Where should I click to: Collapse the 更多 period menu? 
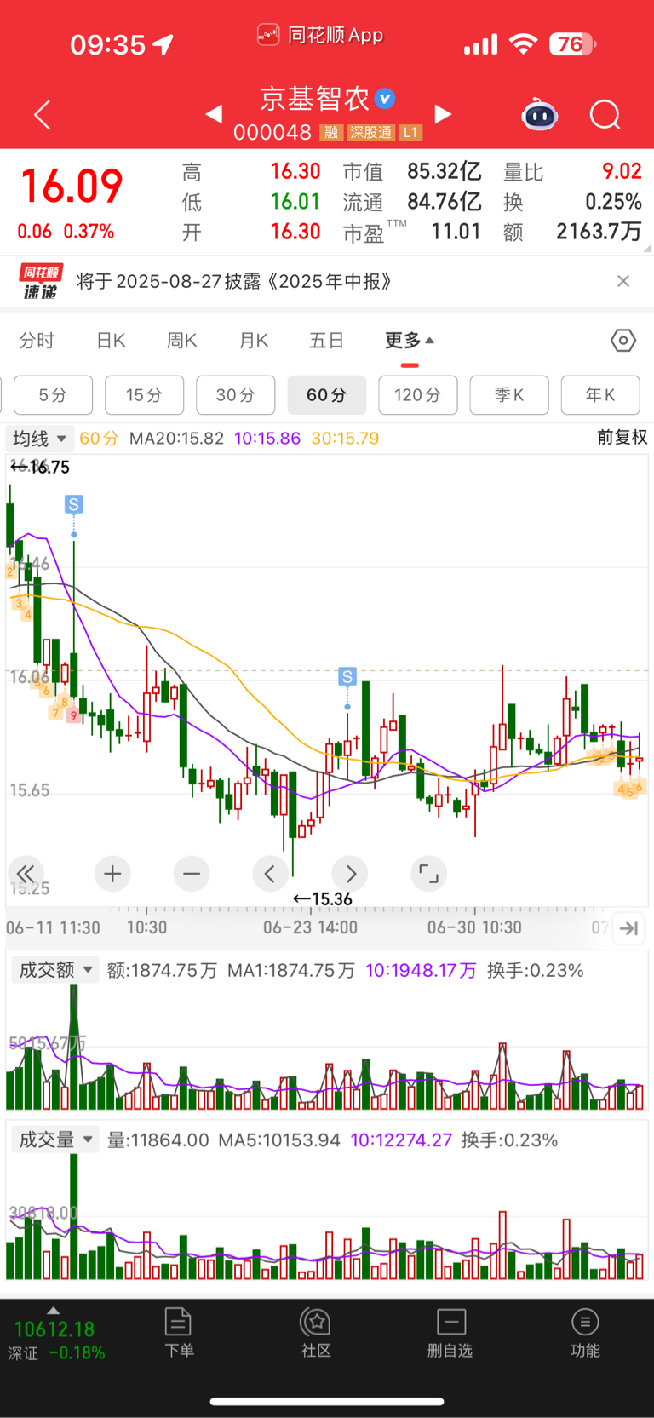coord(410,341)
